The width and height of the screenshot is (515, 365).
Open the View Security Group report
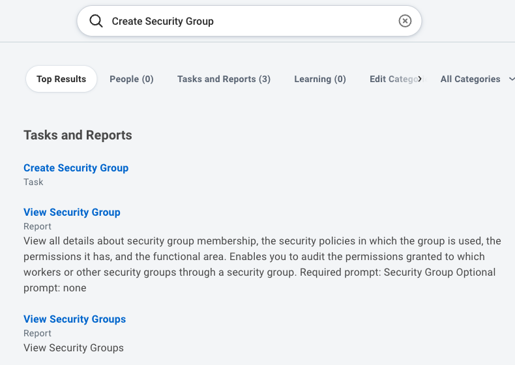(72, 212)
